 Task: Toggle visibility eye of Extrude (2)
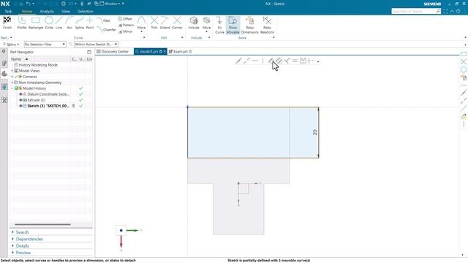20,100
